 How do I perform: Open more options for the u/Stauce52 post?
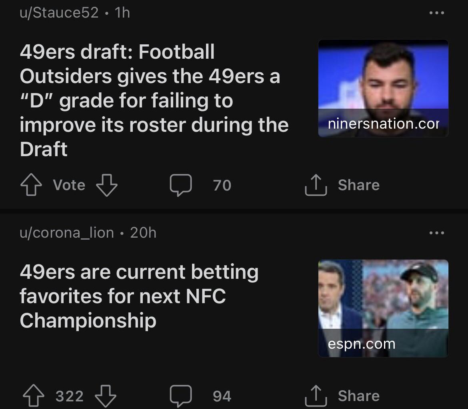436,13
